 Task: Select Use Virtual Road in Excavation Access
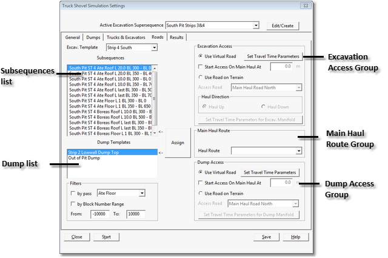coord(201,56)
